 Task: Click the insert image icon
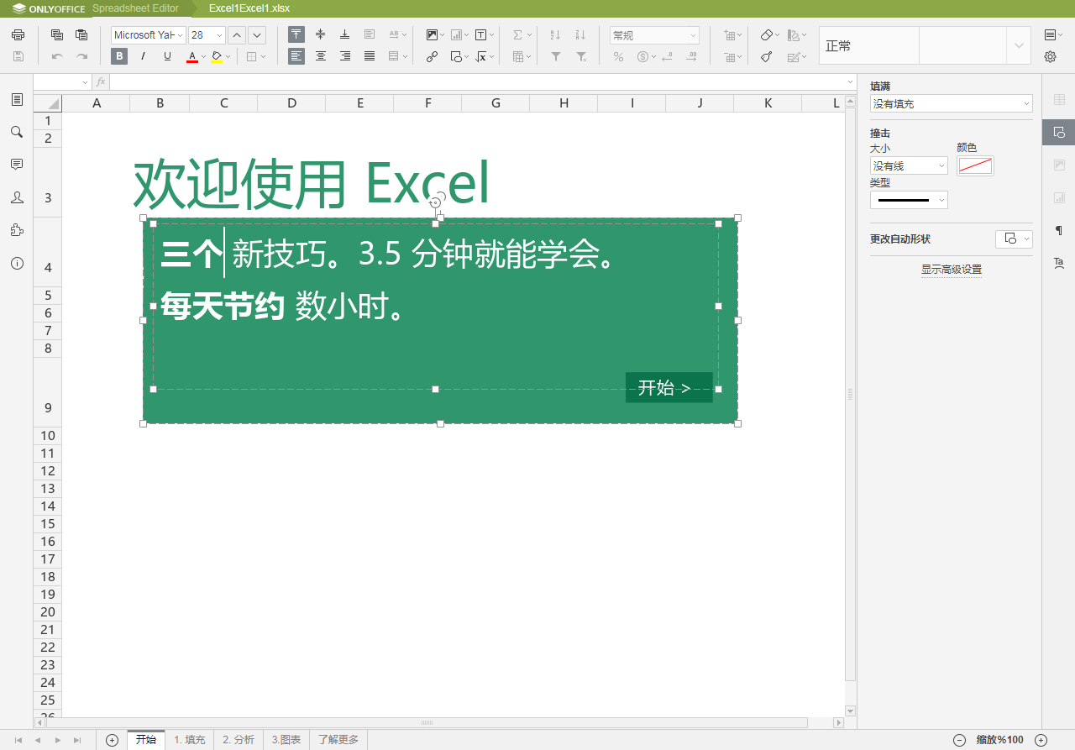(432, 35)
